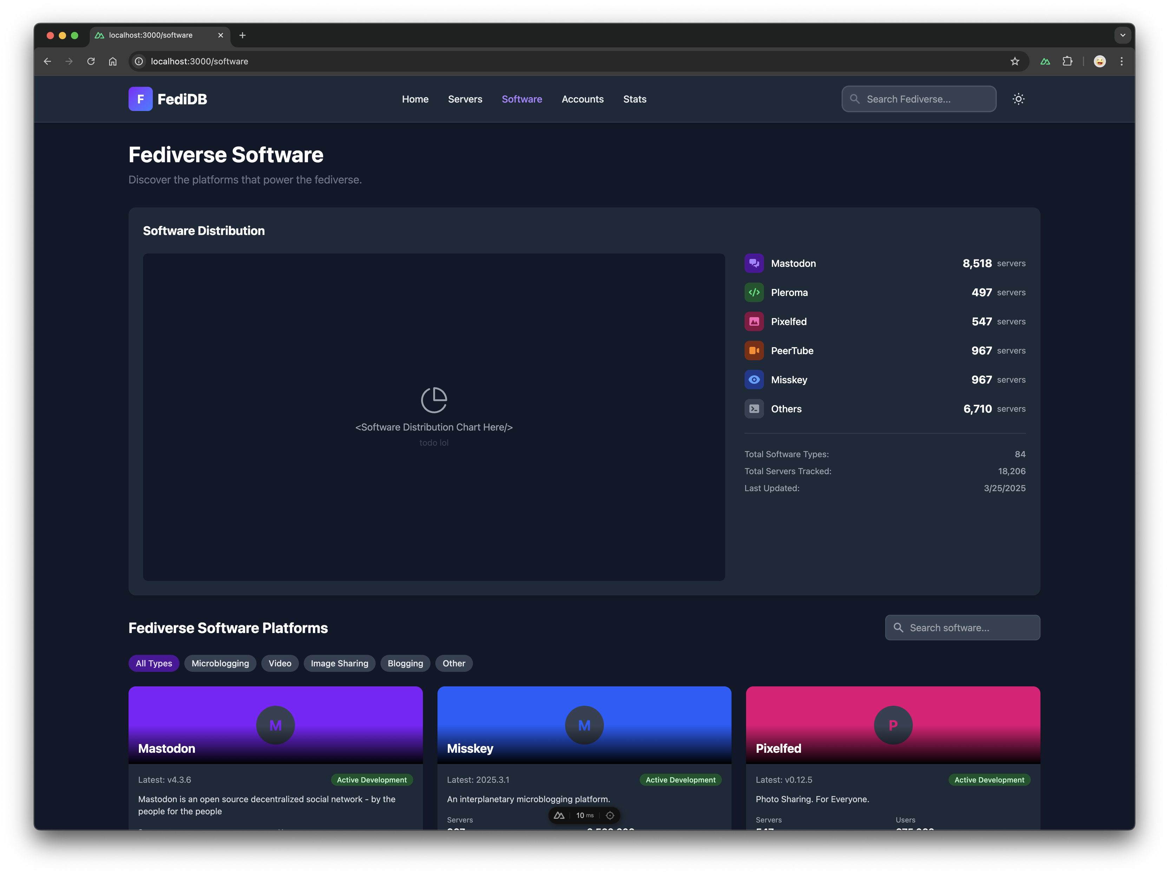Reload the page with the refresh icon
Screen dimensions: 1169x875
pyautogui.click(x=91, y=61)
